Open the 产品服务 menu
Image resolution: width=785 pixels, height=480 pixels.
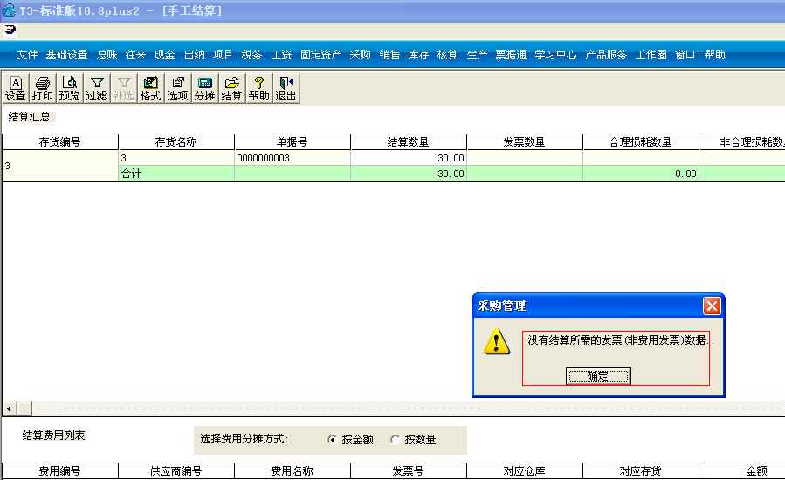tap(606, 55)
